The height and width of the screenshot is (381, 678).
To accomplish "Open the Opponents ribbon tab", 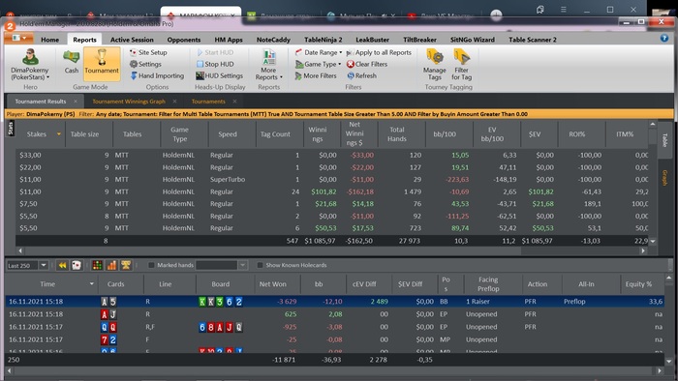I will pos(184,40).
